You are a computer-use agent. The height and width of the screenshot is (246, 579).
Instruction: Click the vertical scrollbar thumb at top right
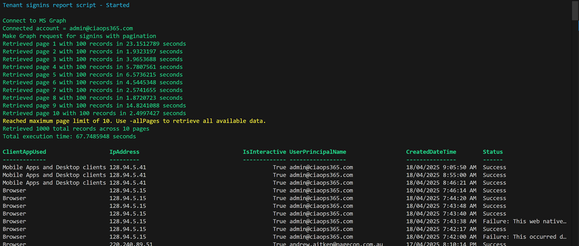click(574, 10)
